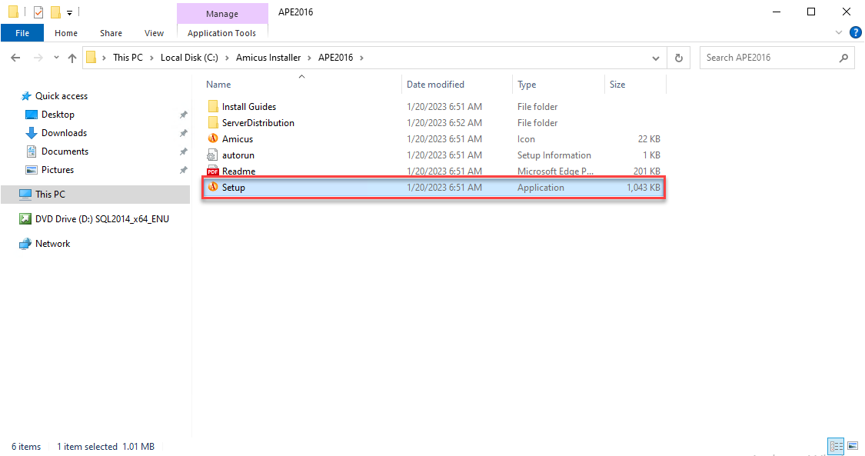Screen dimensions: 865x456
Task: Click the 201 KB size of Readme
Action: [x=647, y=171]
